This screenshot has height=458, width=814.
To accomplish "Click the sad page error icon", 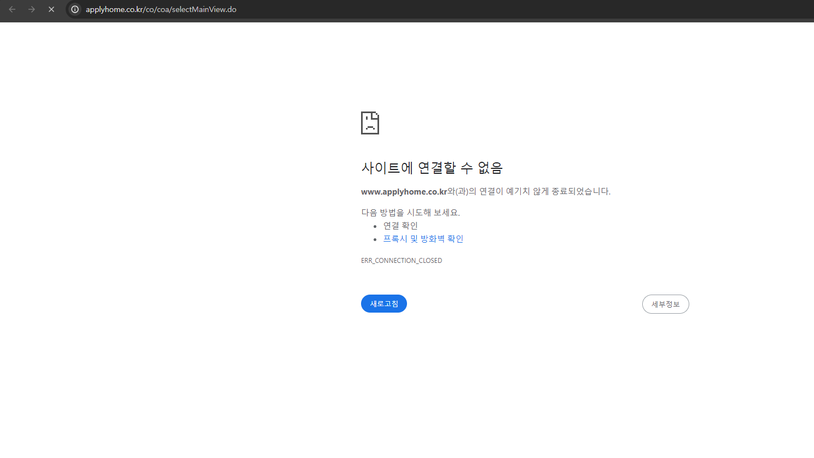I will tap(370, 123).
